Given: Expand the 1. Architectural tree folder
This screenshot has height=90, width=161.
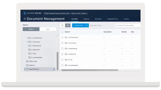Looking at the screenshot, I should click(x=27, y=38).
